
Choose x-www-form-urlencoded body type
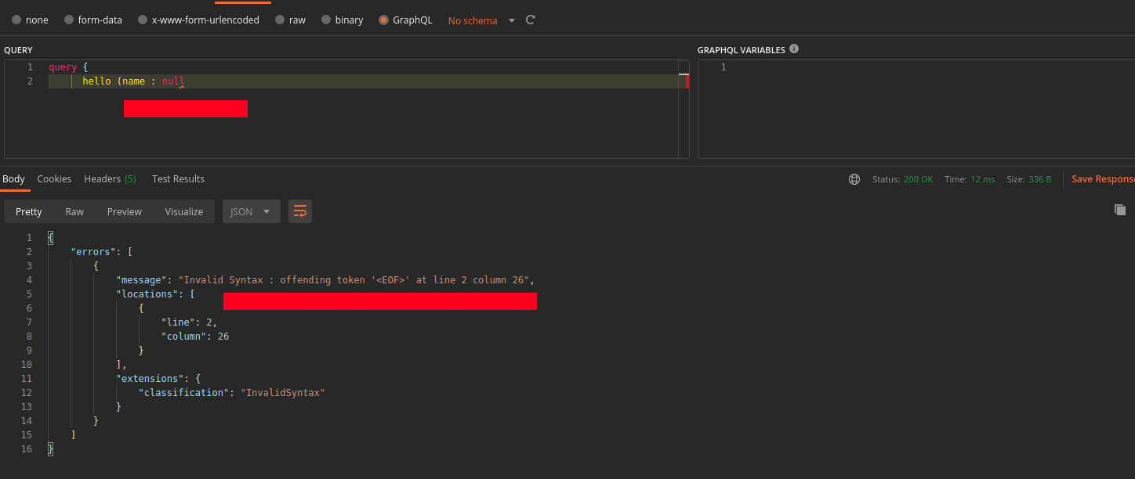pos(198,20)
